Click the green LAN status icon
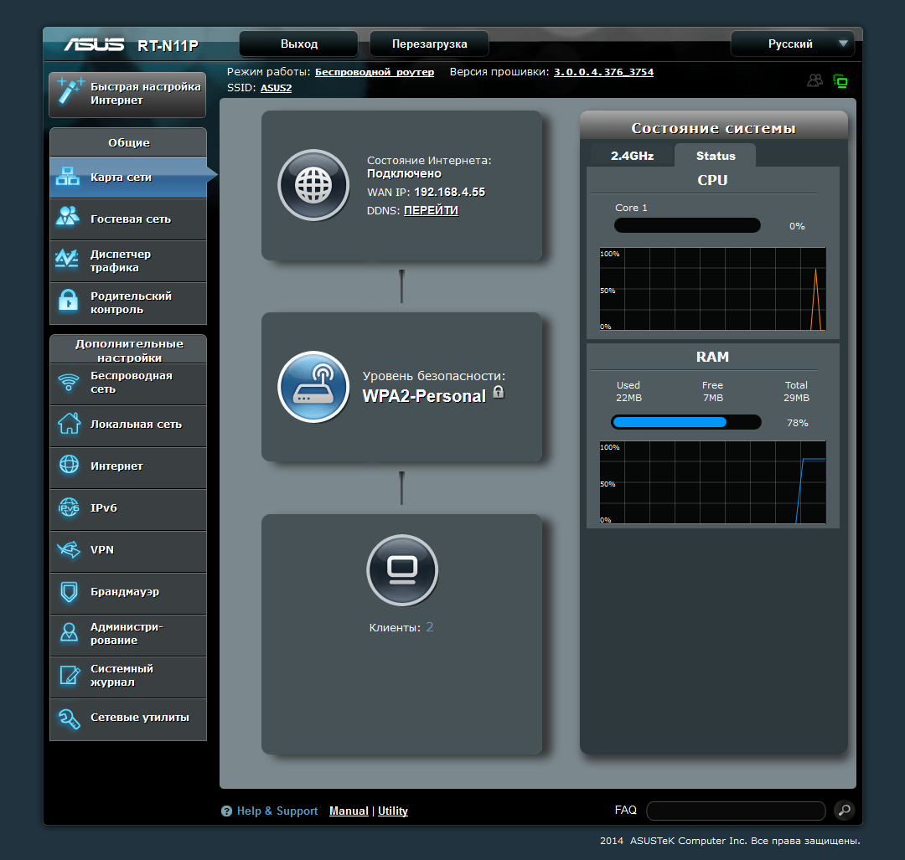Image resolution: width=905 pixels, height=860 pixels. [840, 81]
